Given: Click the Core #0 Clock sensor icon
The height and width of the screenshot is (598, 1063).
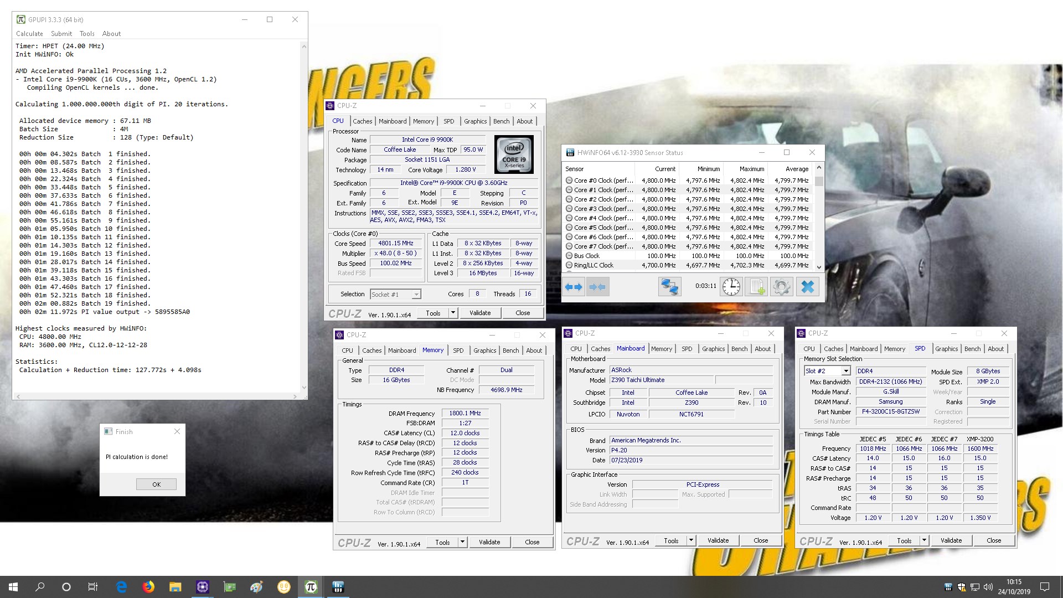Looking at the screenshot, I should pos(569,181).
